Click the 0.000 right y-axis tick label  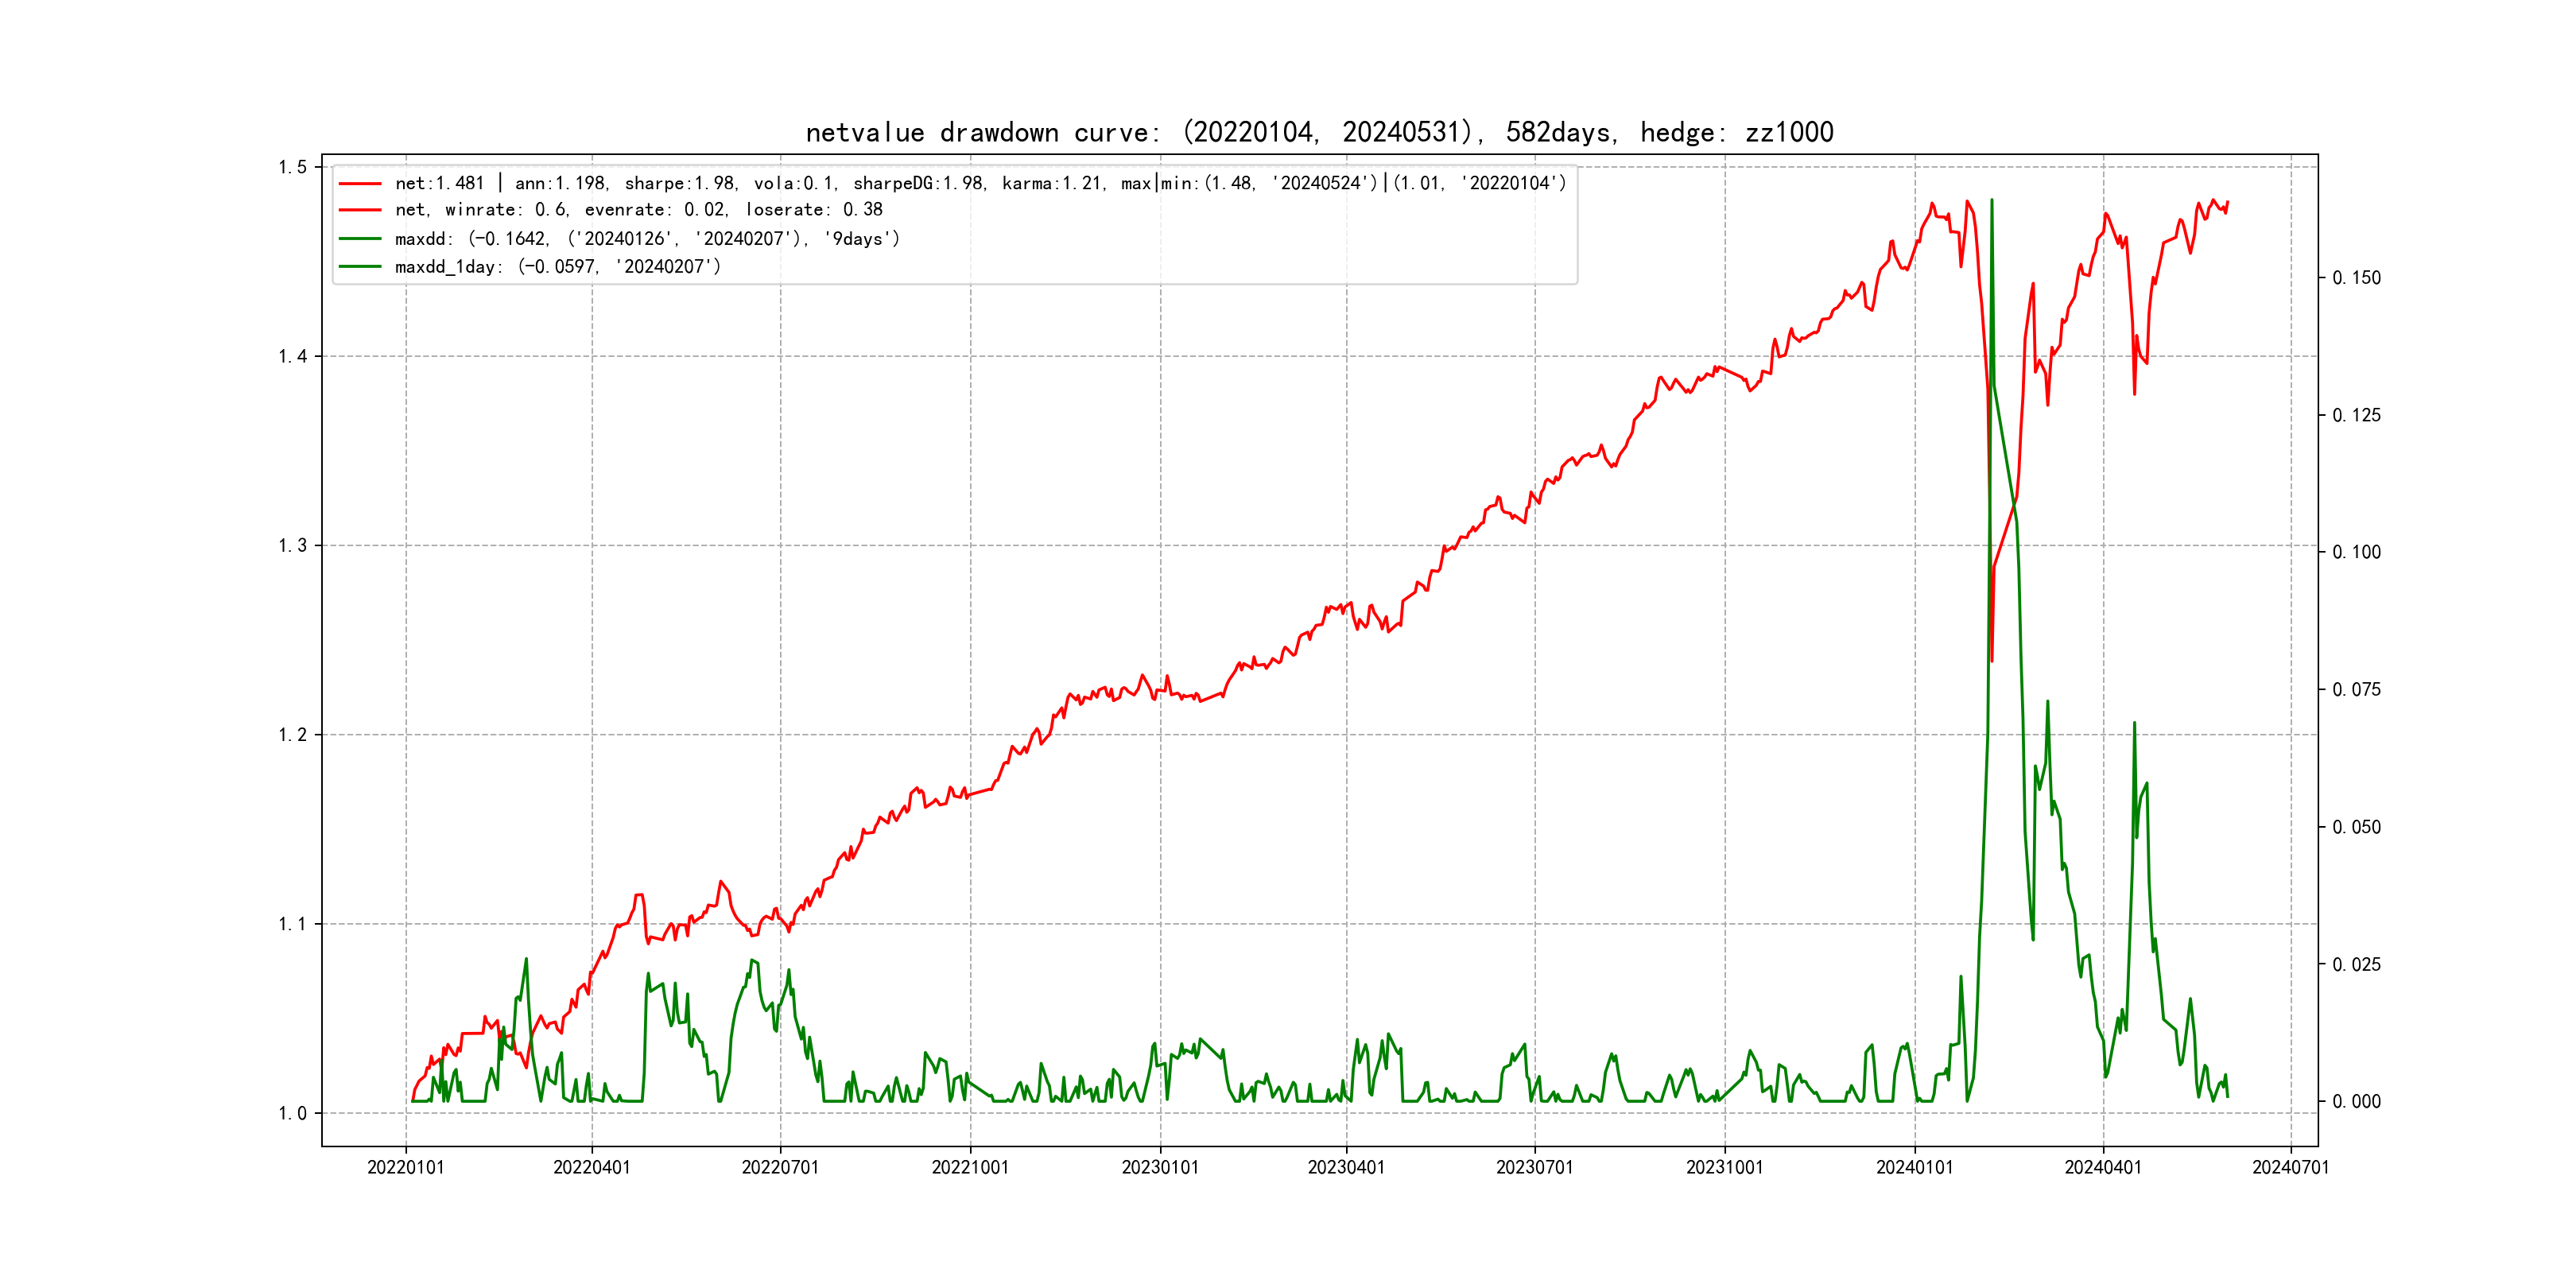click(x=2356, y=1101)
